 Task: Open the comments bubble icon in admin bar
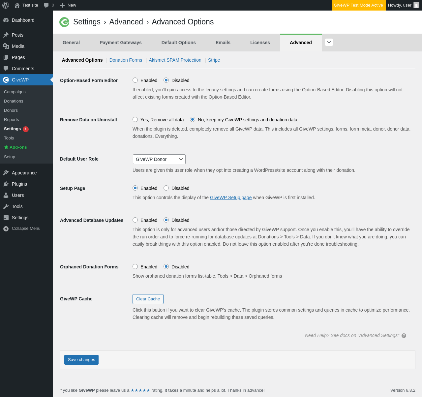[46, 5]
